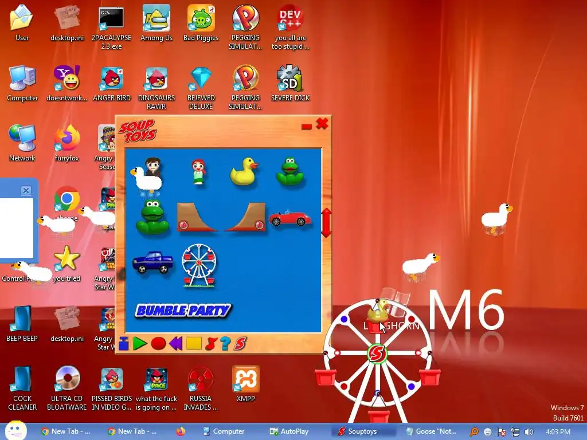Close Soup Toys with the red X
Viewport: 587px width, 440px height.
tap(322, 124)
